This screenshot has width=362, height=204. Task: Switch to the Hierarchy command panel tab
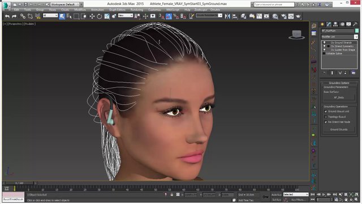(x=335, y=24)
